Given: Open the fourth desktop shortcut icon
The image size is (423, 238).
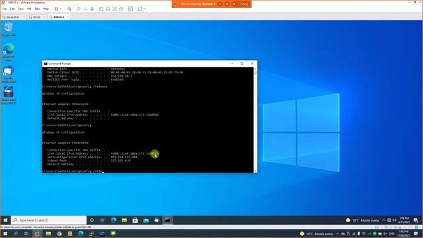Looking at the screenshot, I should tap(9, 95).
